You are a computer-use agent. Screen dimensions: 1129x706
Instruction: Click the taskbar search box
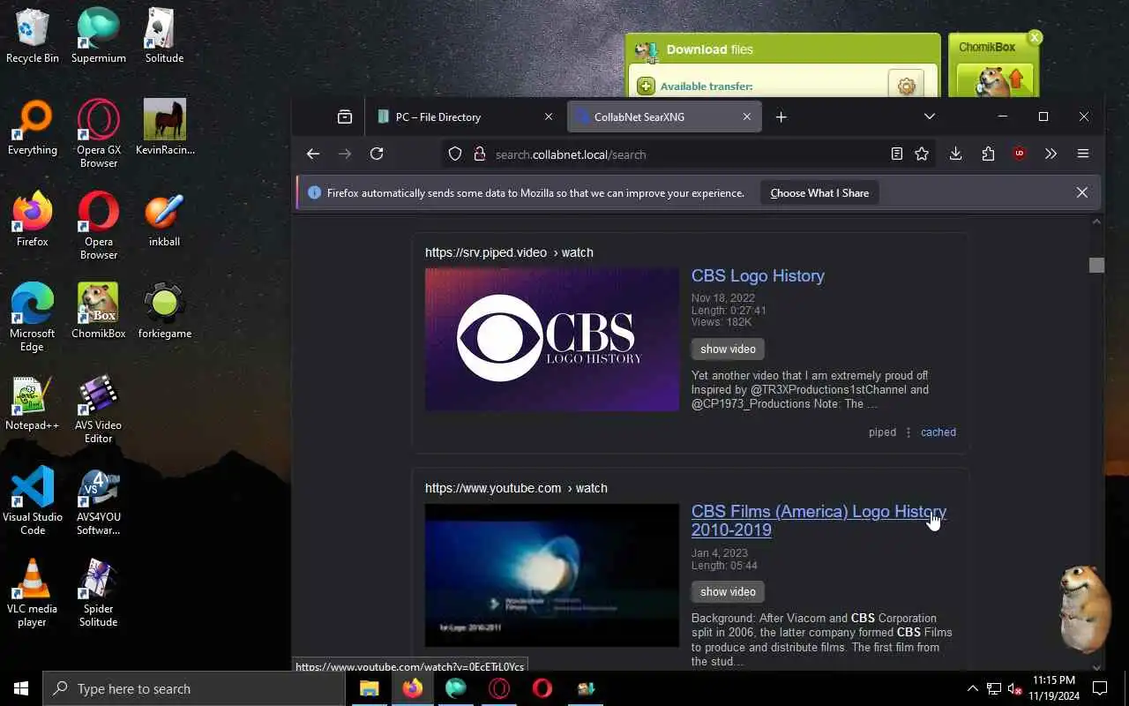pyautogui.click(x=194, y=688)
